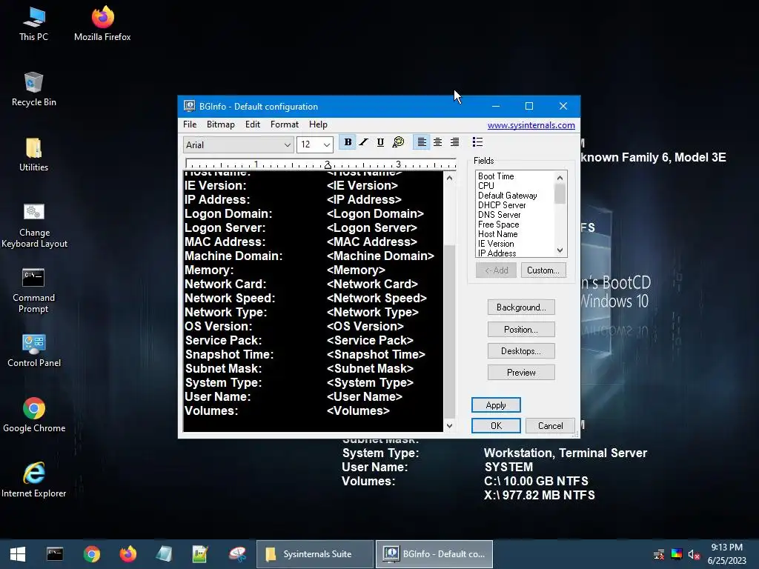This screenshot has height=569, width=759.
Task: Select the Control Panel desktop icon
Action: click(34, 350)
